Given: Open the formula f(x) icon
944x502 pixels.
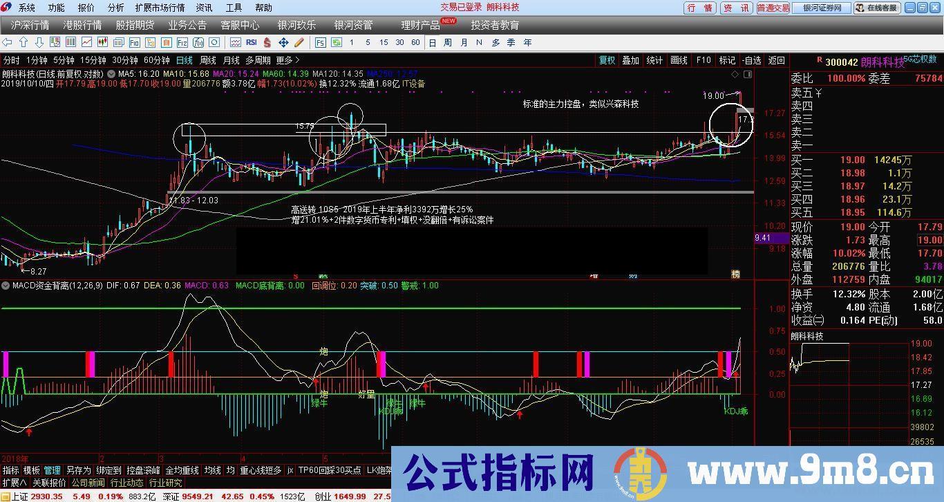Looking at the screenshot, I should click(198, 42).
